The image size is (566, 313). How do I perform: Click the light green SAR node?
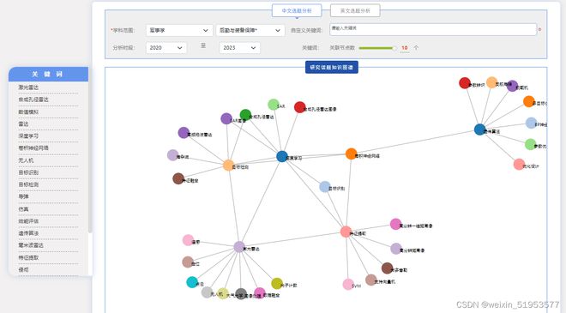[x=274, y=105]
